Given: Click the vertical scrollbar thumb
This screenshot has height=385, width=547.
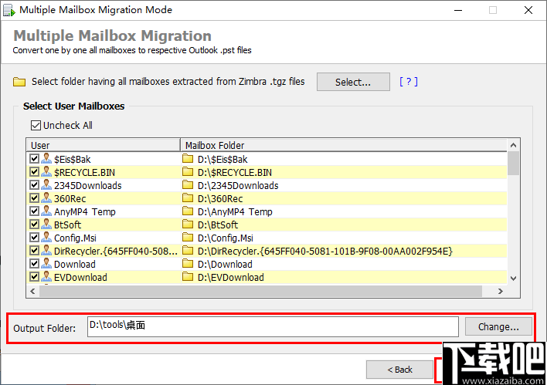Looking at the screenshot, I should click(513, 163).
